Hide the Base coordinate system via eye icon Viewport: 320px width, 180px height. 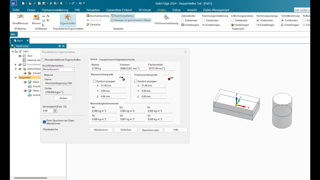coord(20,56)
